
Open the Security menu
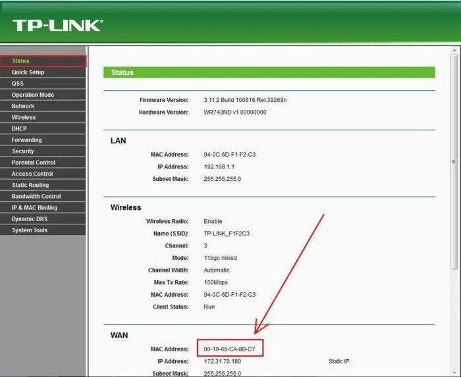[x=43, y=151]
